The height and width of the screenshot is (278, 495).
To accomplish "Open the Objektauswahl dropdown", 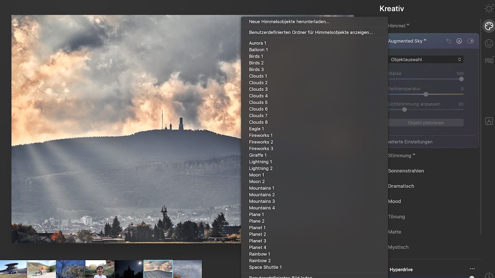I will (425, 60).
